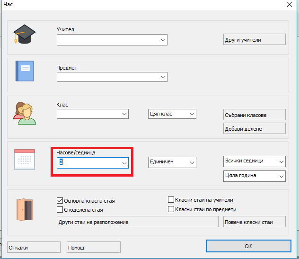299x259 pixels.
Task: Uncheck the Основна класна стая checkbox
Action: (60, 200)
